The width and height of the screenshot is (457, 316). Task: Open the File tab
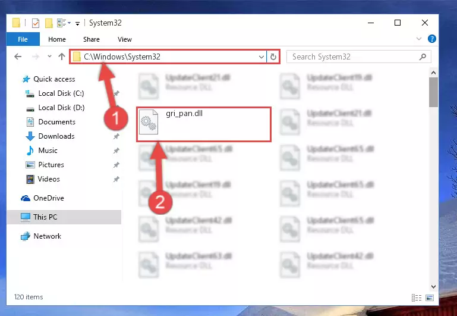23,39
